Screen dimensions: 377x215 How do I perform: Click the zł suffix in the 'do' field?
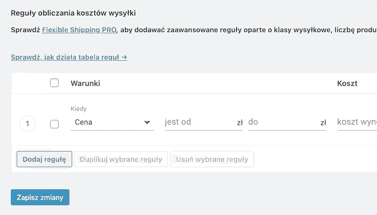(323, 123)
